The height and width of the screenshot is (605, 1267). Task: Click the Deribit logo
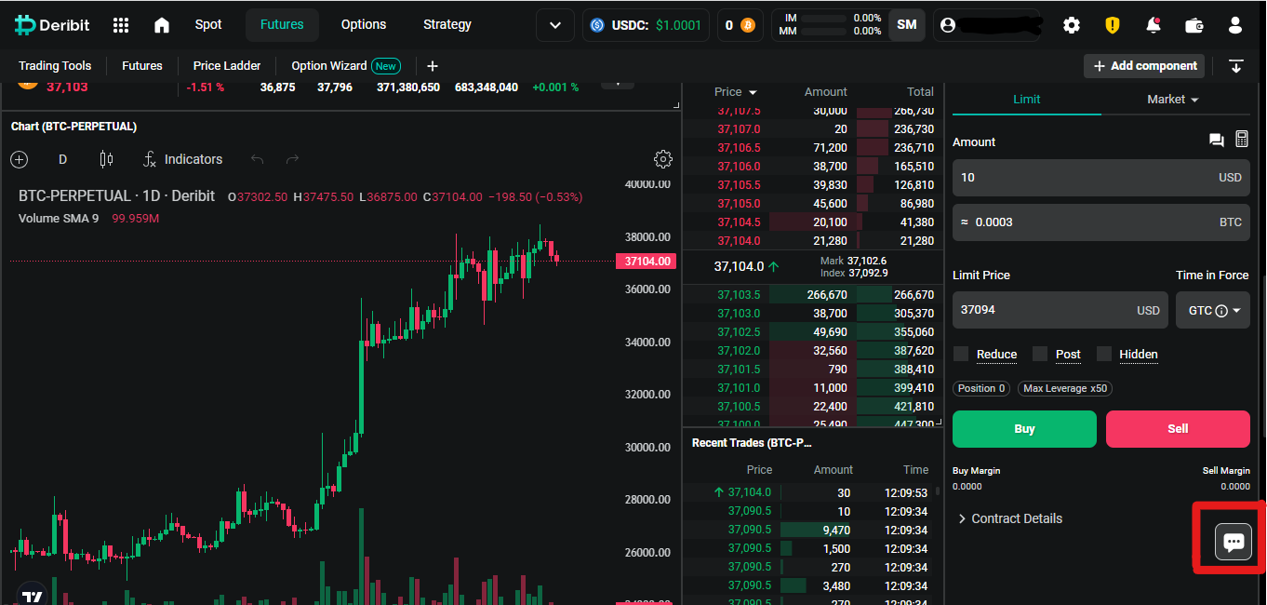(53, 25)
